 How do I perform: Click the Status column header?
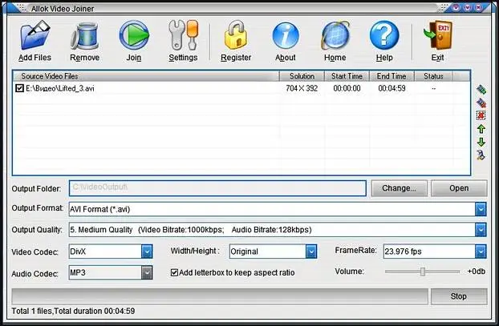[433, 76]
